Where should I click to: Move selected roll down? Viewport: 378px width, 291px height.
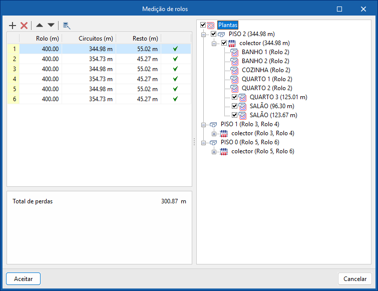[51, 25]
